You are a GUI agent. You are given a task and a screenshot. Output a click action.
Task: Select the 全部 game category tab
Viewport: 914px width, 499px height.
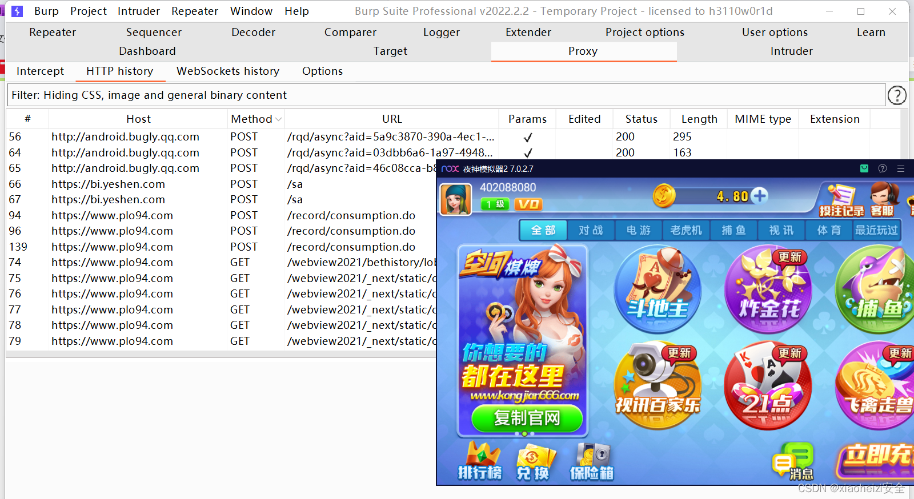543,230
